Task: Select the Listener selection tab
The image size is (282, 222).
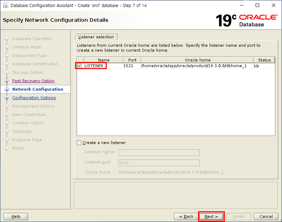Action: click(x=96, y=37)
